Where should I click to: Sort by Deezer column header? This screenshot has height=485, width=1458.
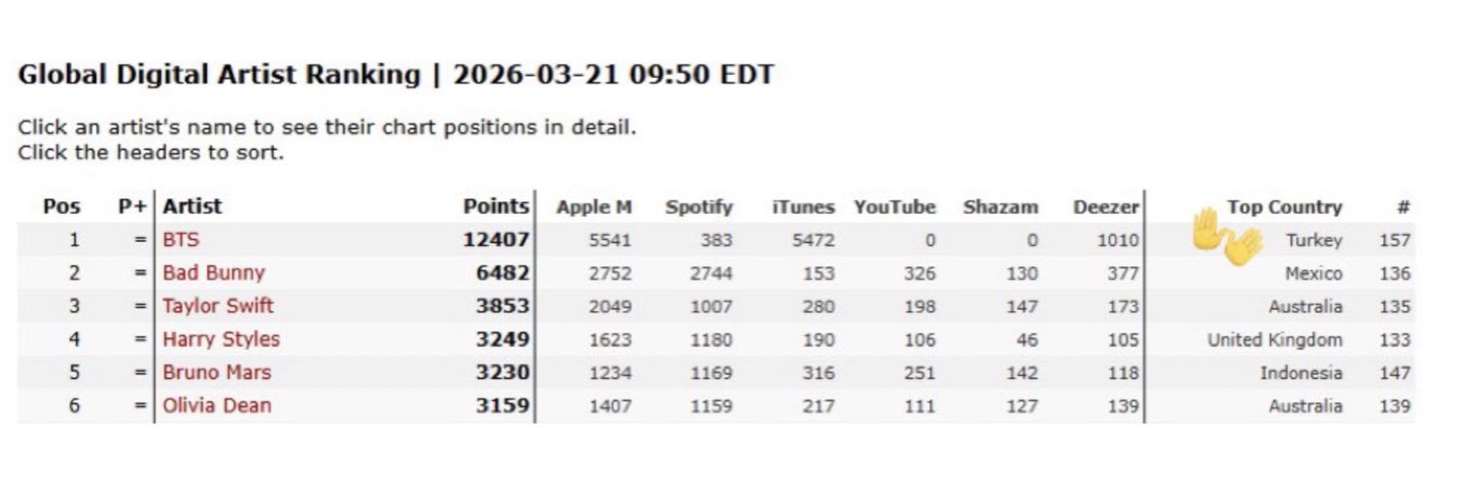coord(1105,207)
